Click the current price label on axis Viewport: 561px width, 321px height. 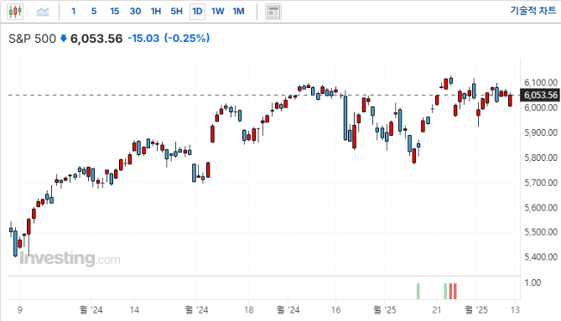click(x=540, y=95)
